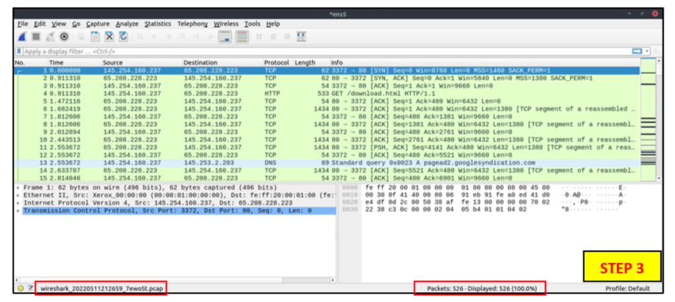Click the reload capture file icon
This screenshot has width=675, height=302.
point(124,36)
